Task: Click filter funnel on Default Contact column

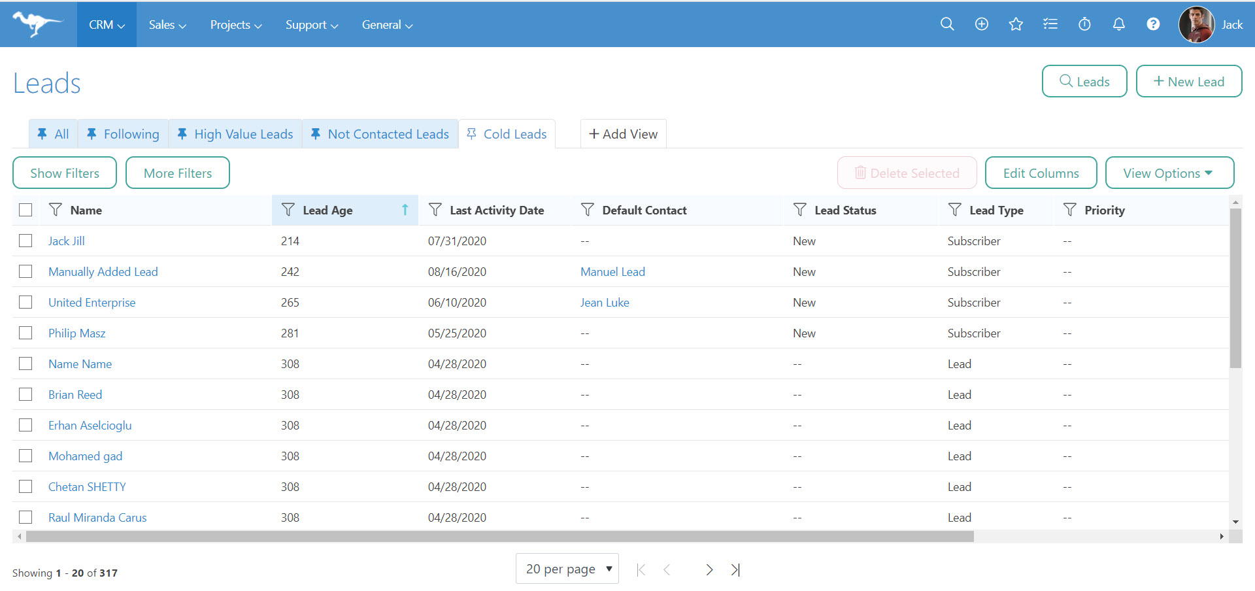Action: 588,209
